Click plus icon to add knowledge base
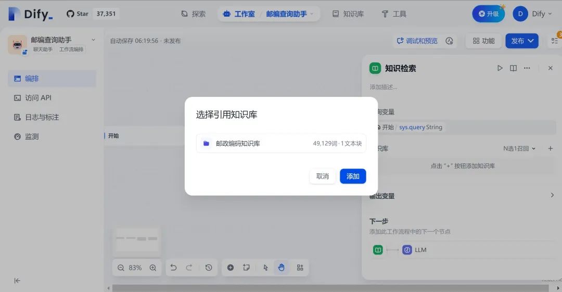The height and width of the screenshot is (292, 562). (x=551, y=148)
